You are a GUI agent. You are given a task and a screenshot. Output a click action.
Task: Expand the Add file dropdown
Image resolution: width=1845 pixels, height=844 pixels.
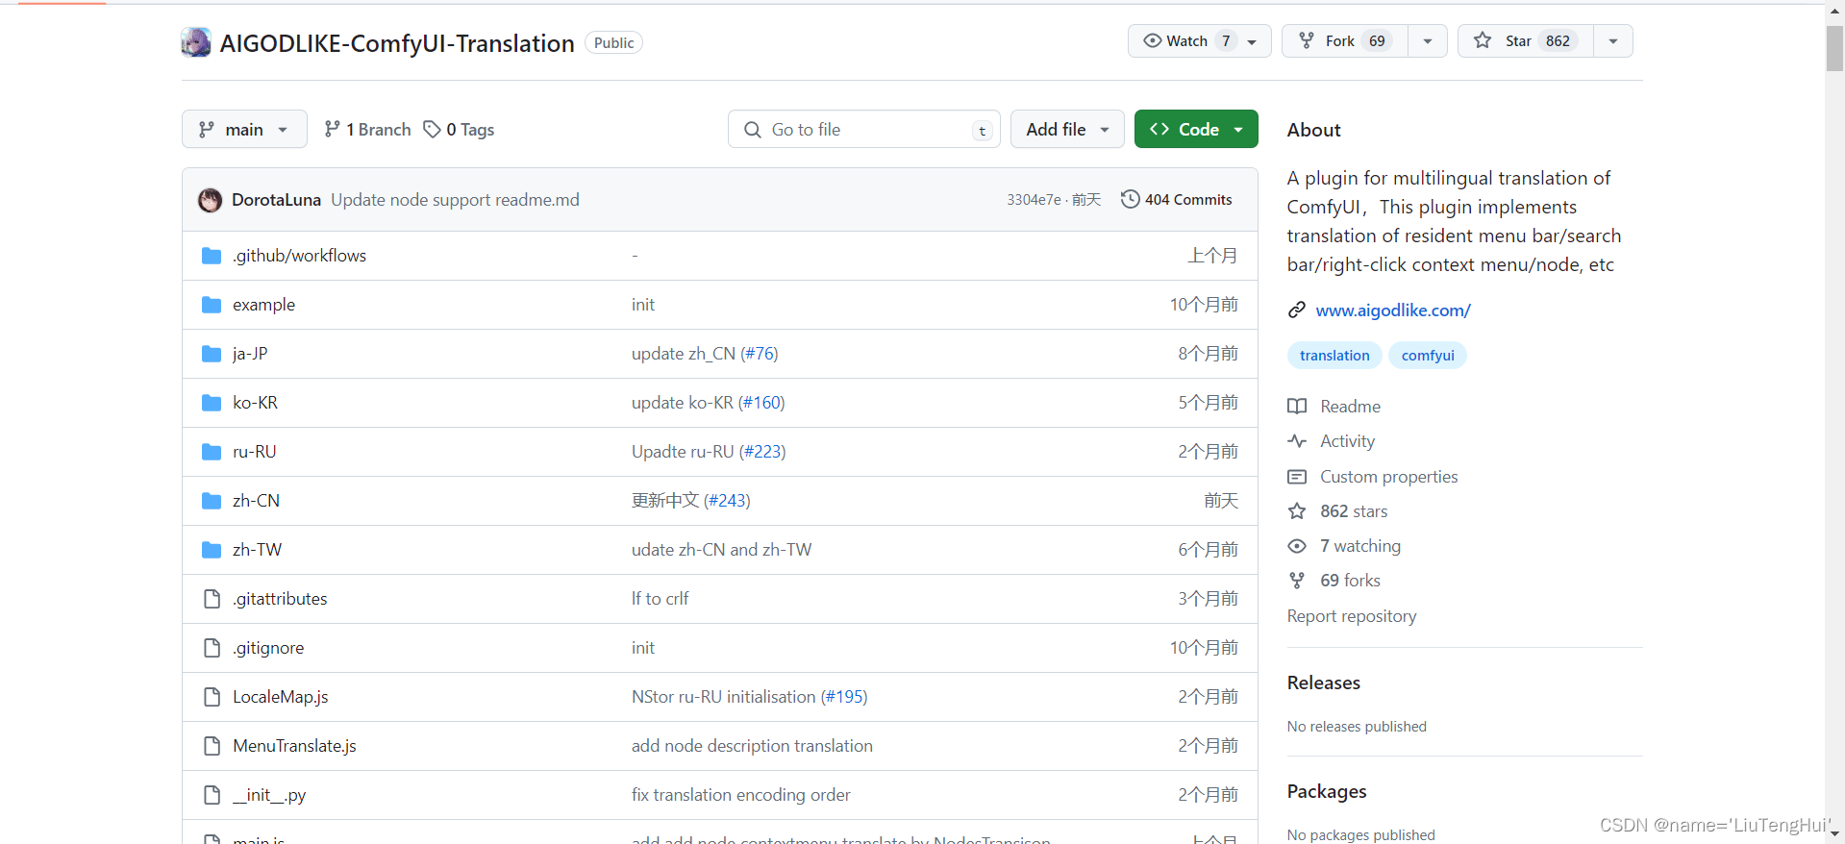(x=1067, y=129)
